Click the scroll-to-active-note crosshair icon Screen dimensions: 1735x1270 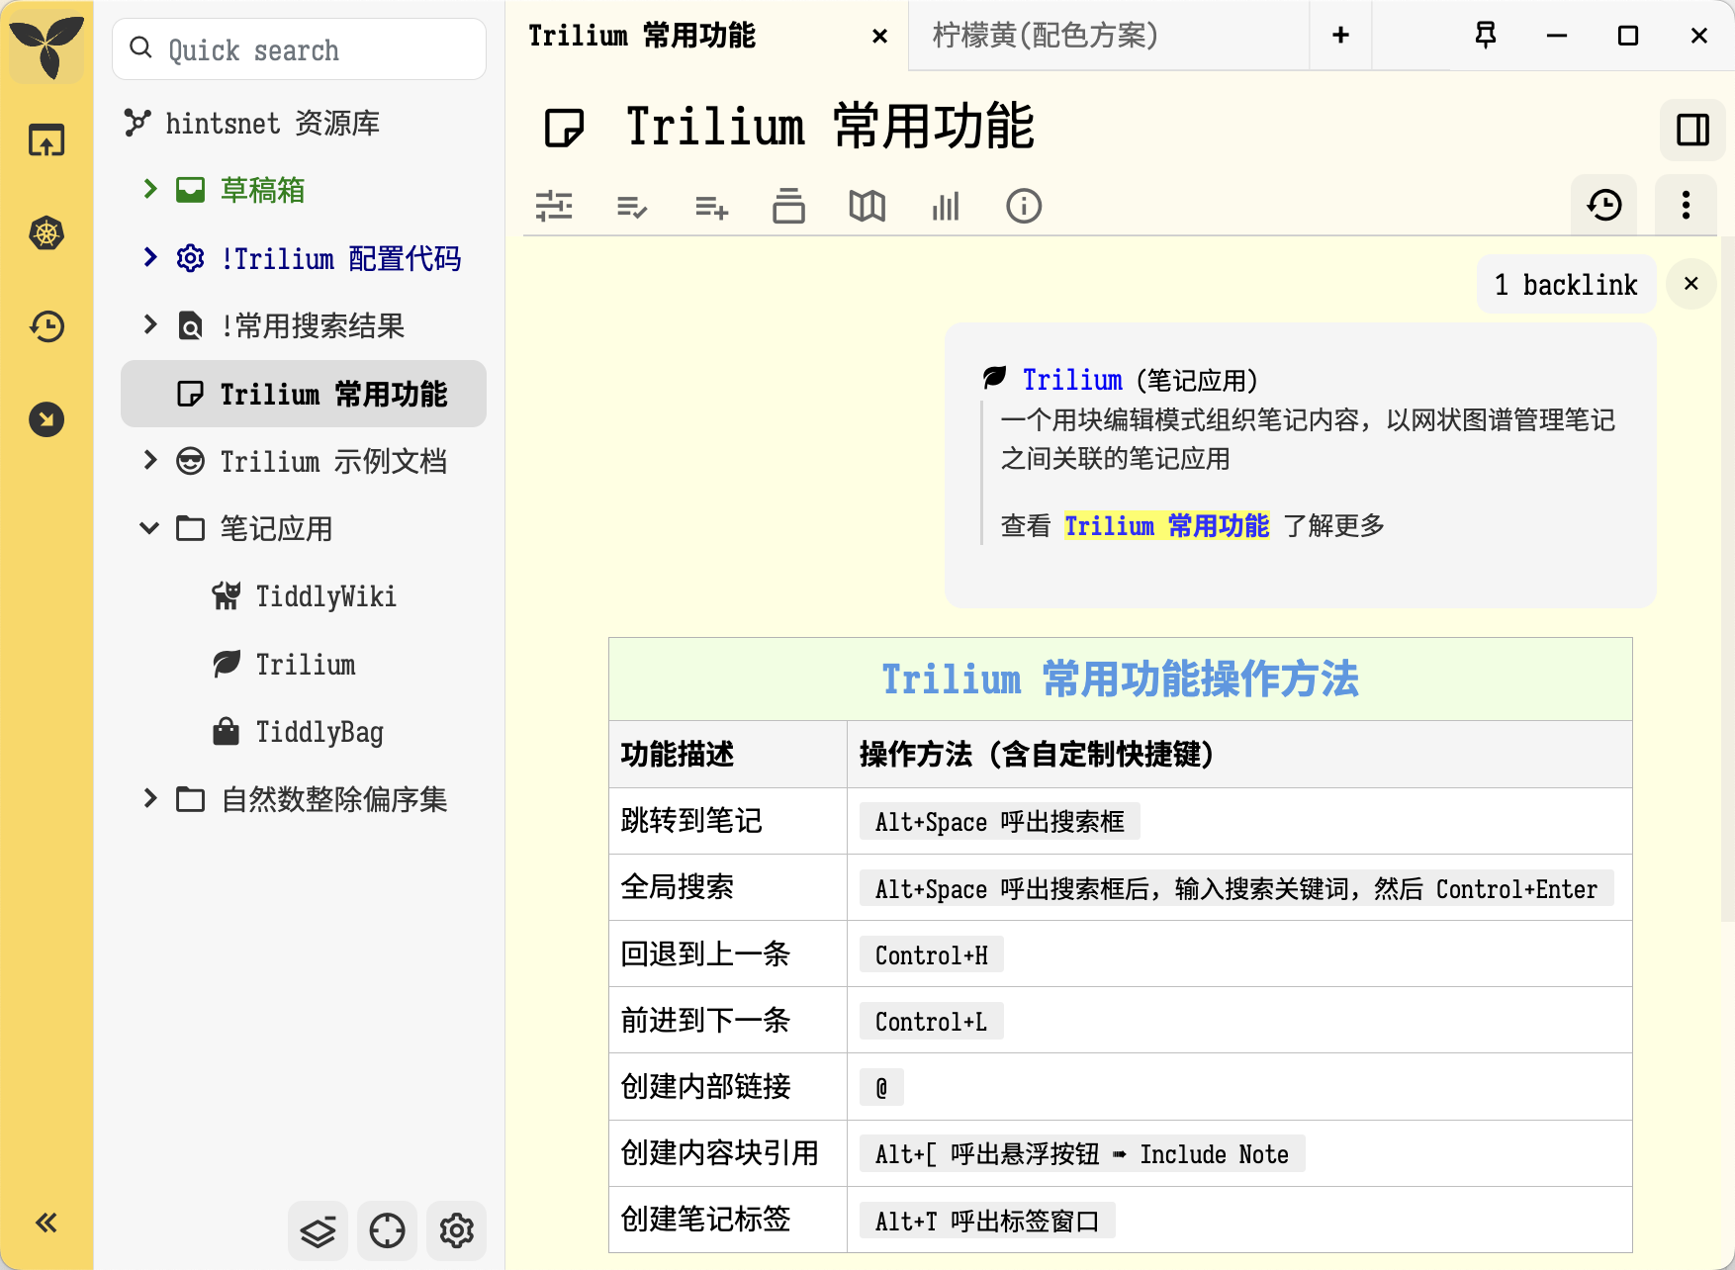(387, 1231)
